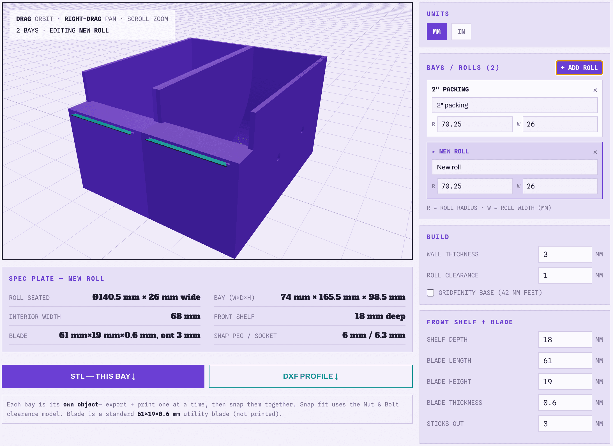Screen dimensions: 613x446
Task: Enable Gridfinity base checkbox
Action: pyautogui.click(x=430, y=293)
